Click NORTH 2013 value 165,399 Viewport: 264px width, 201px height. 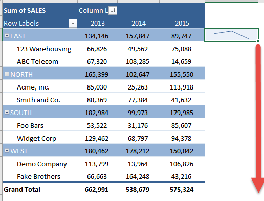coord(97,75)
